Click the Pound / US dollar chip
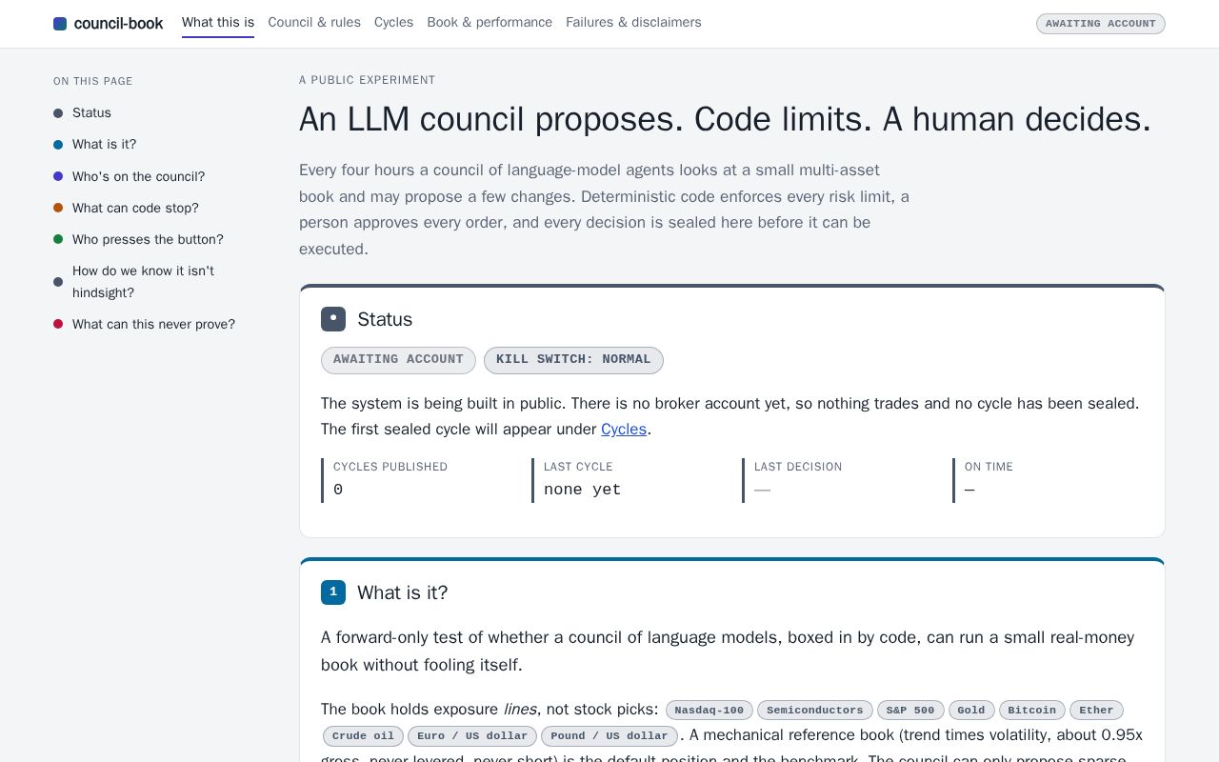Image resolution: width=1219 pixels, height=762 pixels. [609, 736]
